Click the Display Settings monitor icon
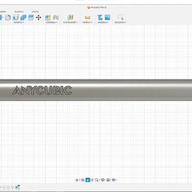This screenshot has height=192, width=192. [103, 180]
